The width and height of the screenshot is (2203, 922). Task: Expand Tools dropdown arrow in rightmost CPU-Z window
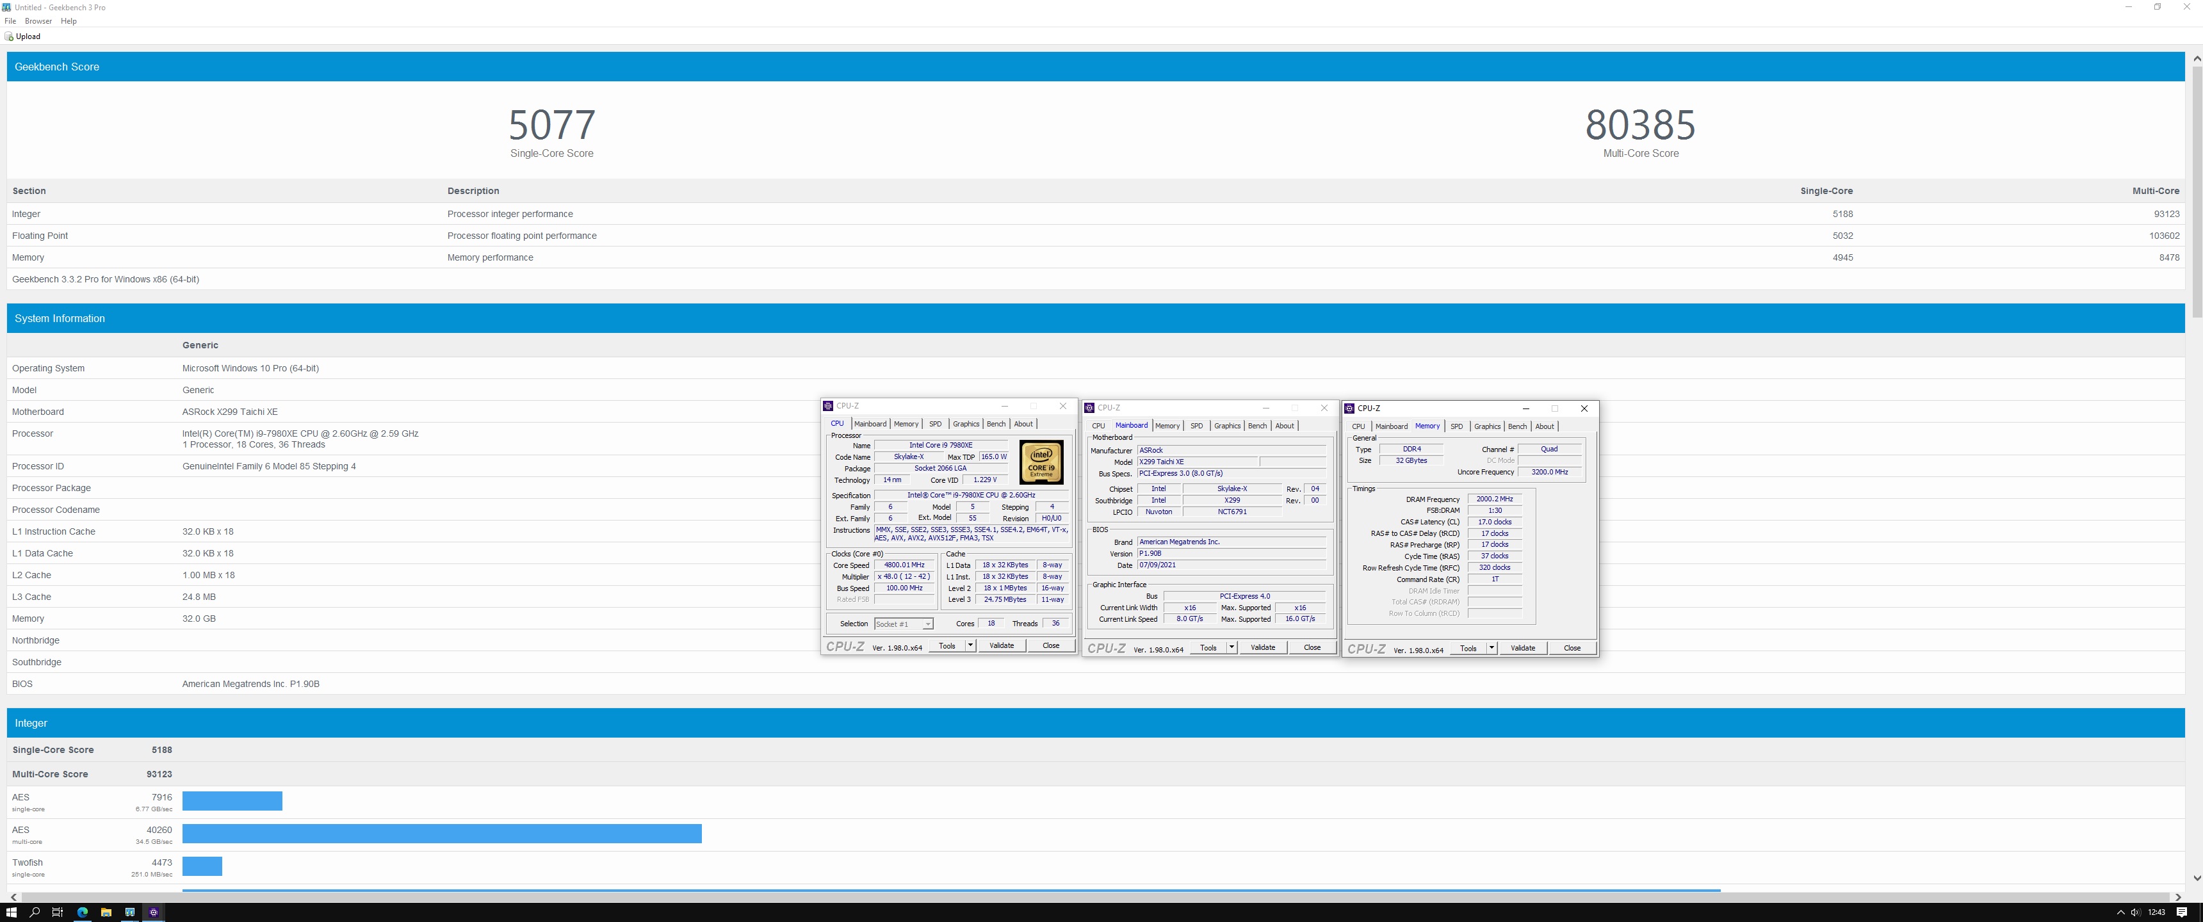(x=1492, y=649)
